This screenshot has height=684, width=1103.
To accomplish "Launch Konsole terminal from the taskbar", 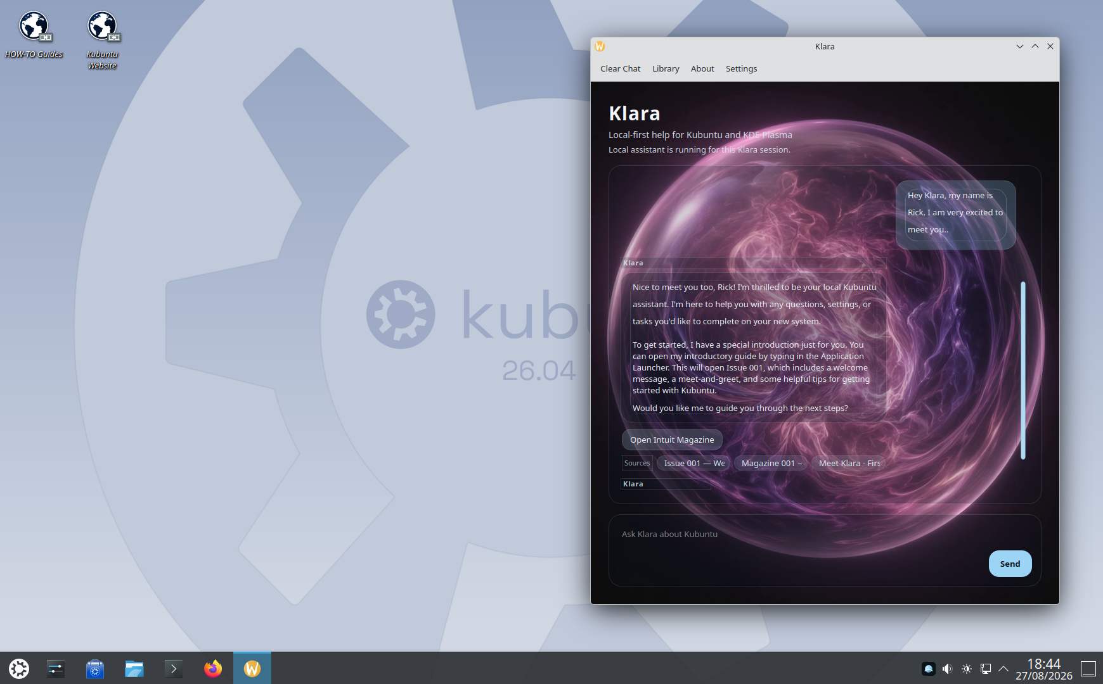I will coord(174,668).
